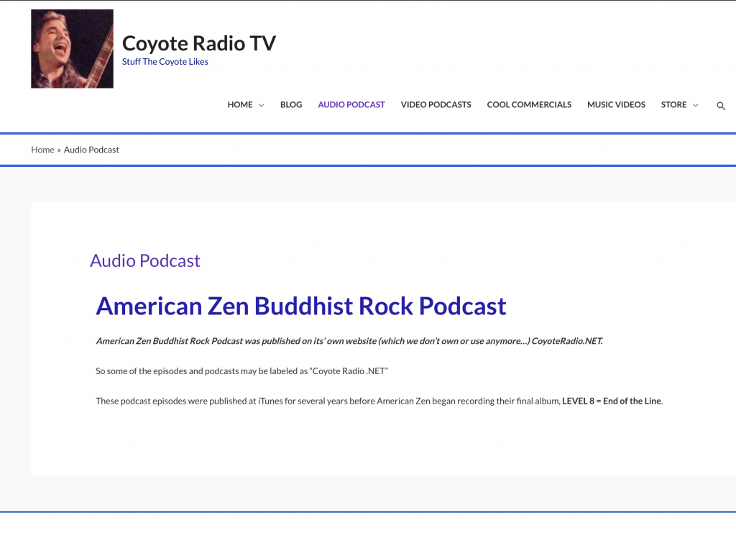Image resolution: width=736 pixels, height=536 pixels.
Task: Click the Coyote Radio TV logo photo
Action: click(x=73, y=49)
